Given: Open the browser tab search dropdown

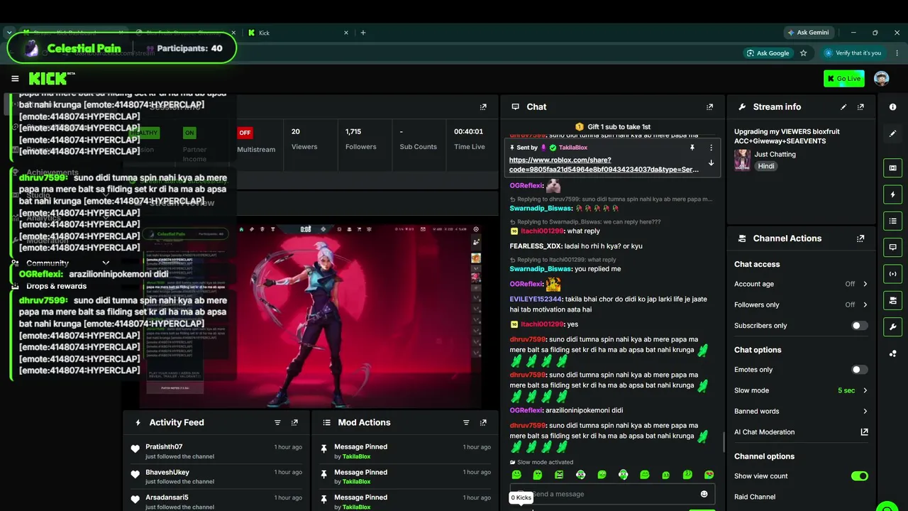Looking at the screenshot, I should [x=9, y=33].
